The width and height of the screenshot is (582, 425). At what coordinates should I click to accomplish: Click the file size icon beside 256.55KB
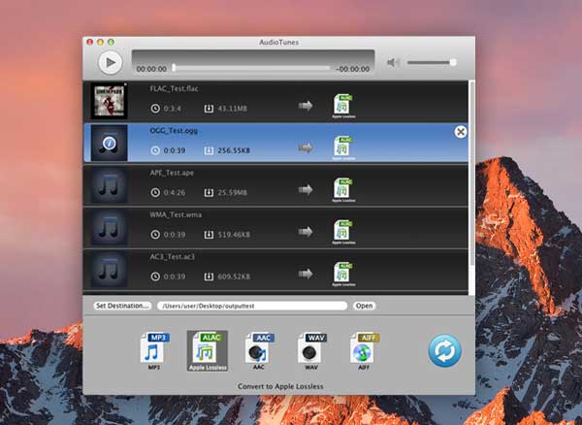(x=209, y=150)
